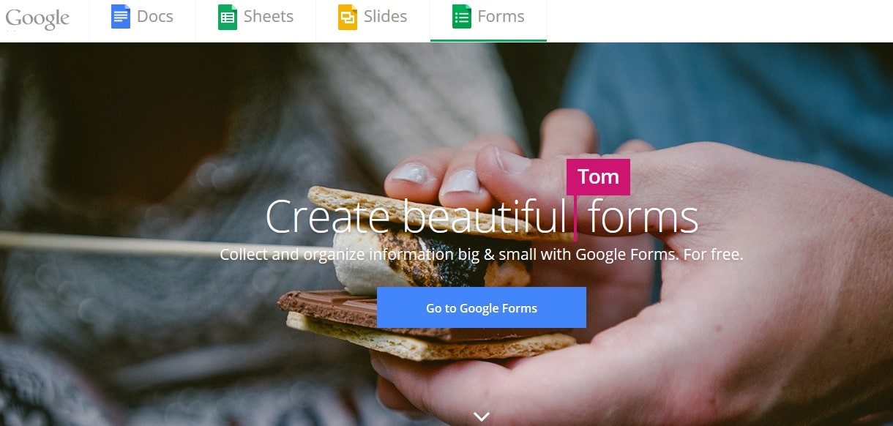
Task: Click the word 'Create' in the heading
Action: coord(328,217)
